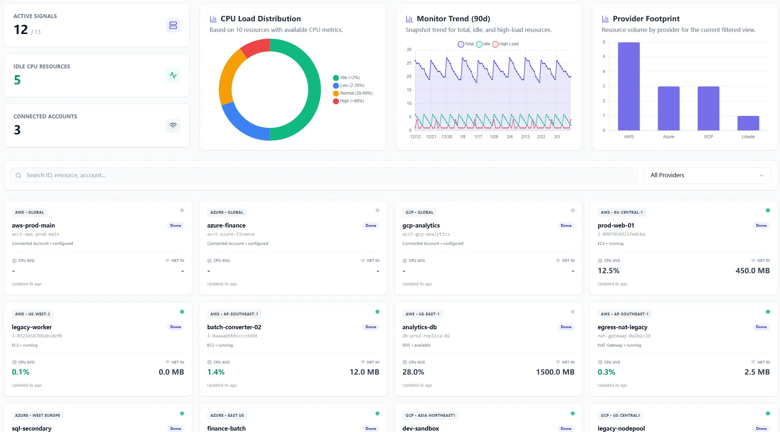The width and height of the screenshot is (780, 432).
Task: Click the Provider Footprint chart icon
Action: pyautogui.click(x=605, y=19)
